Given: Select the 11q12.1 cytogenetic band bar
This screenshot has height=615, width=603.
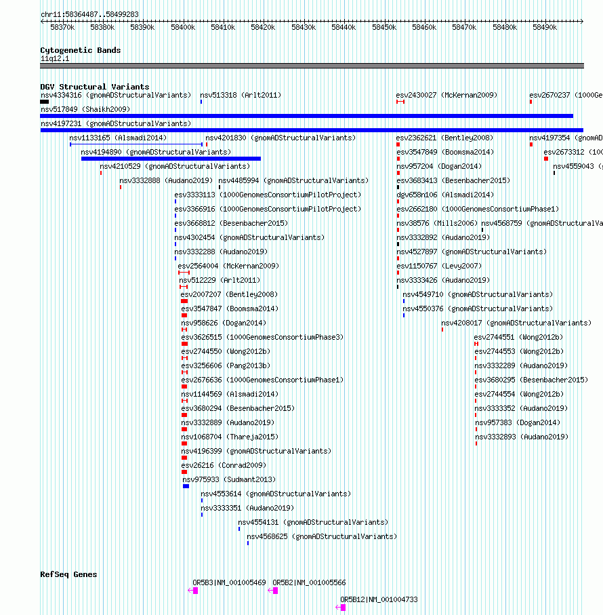Looking at the screenshot, I should 312,66.
